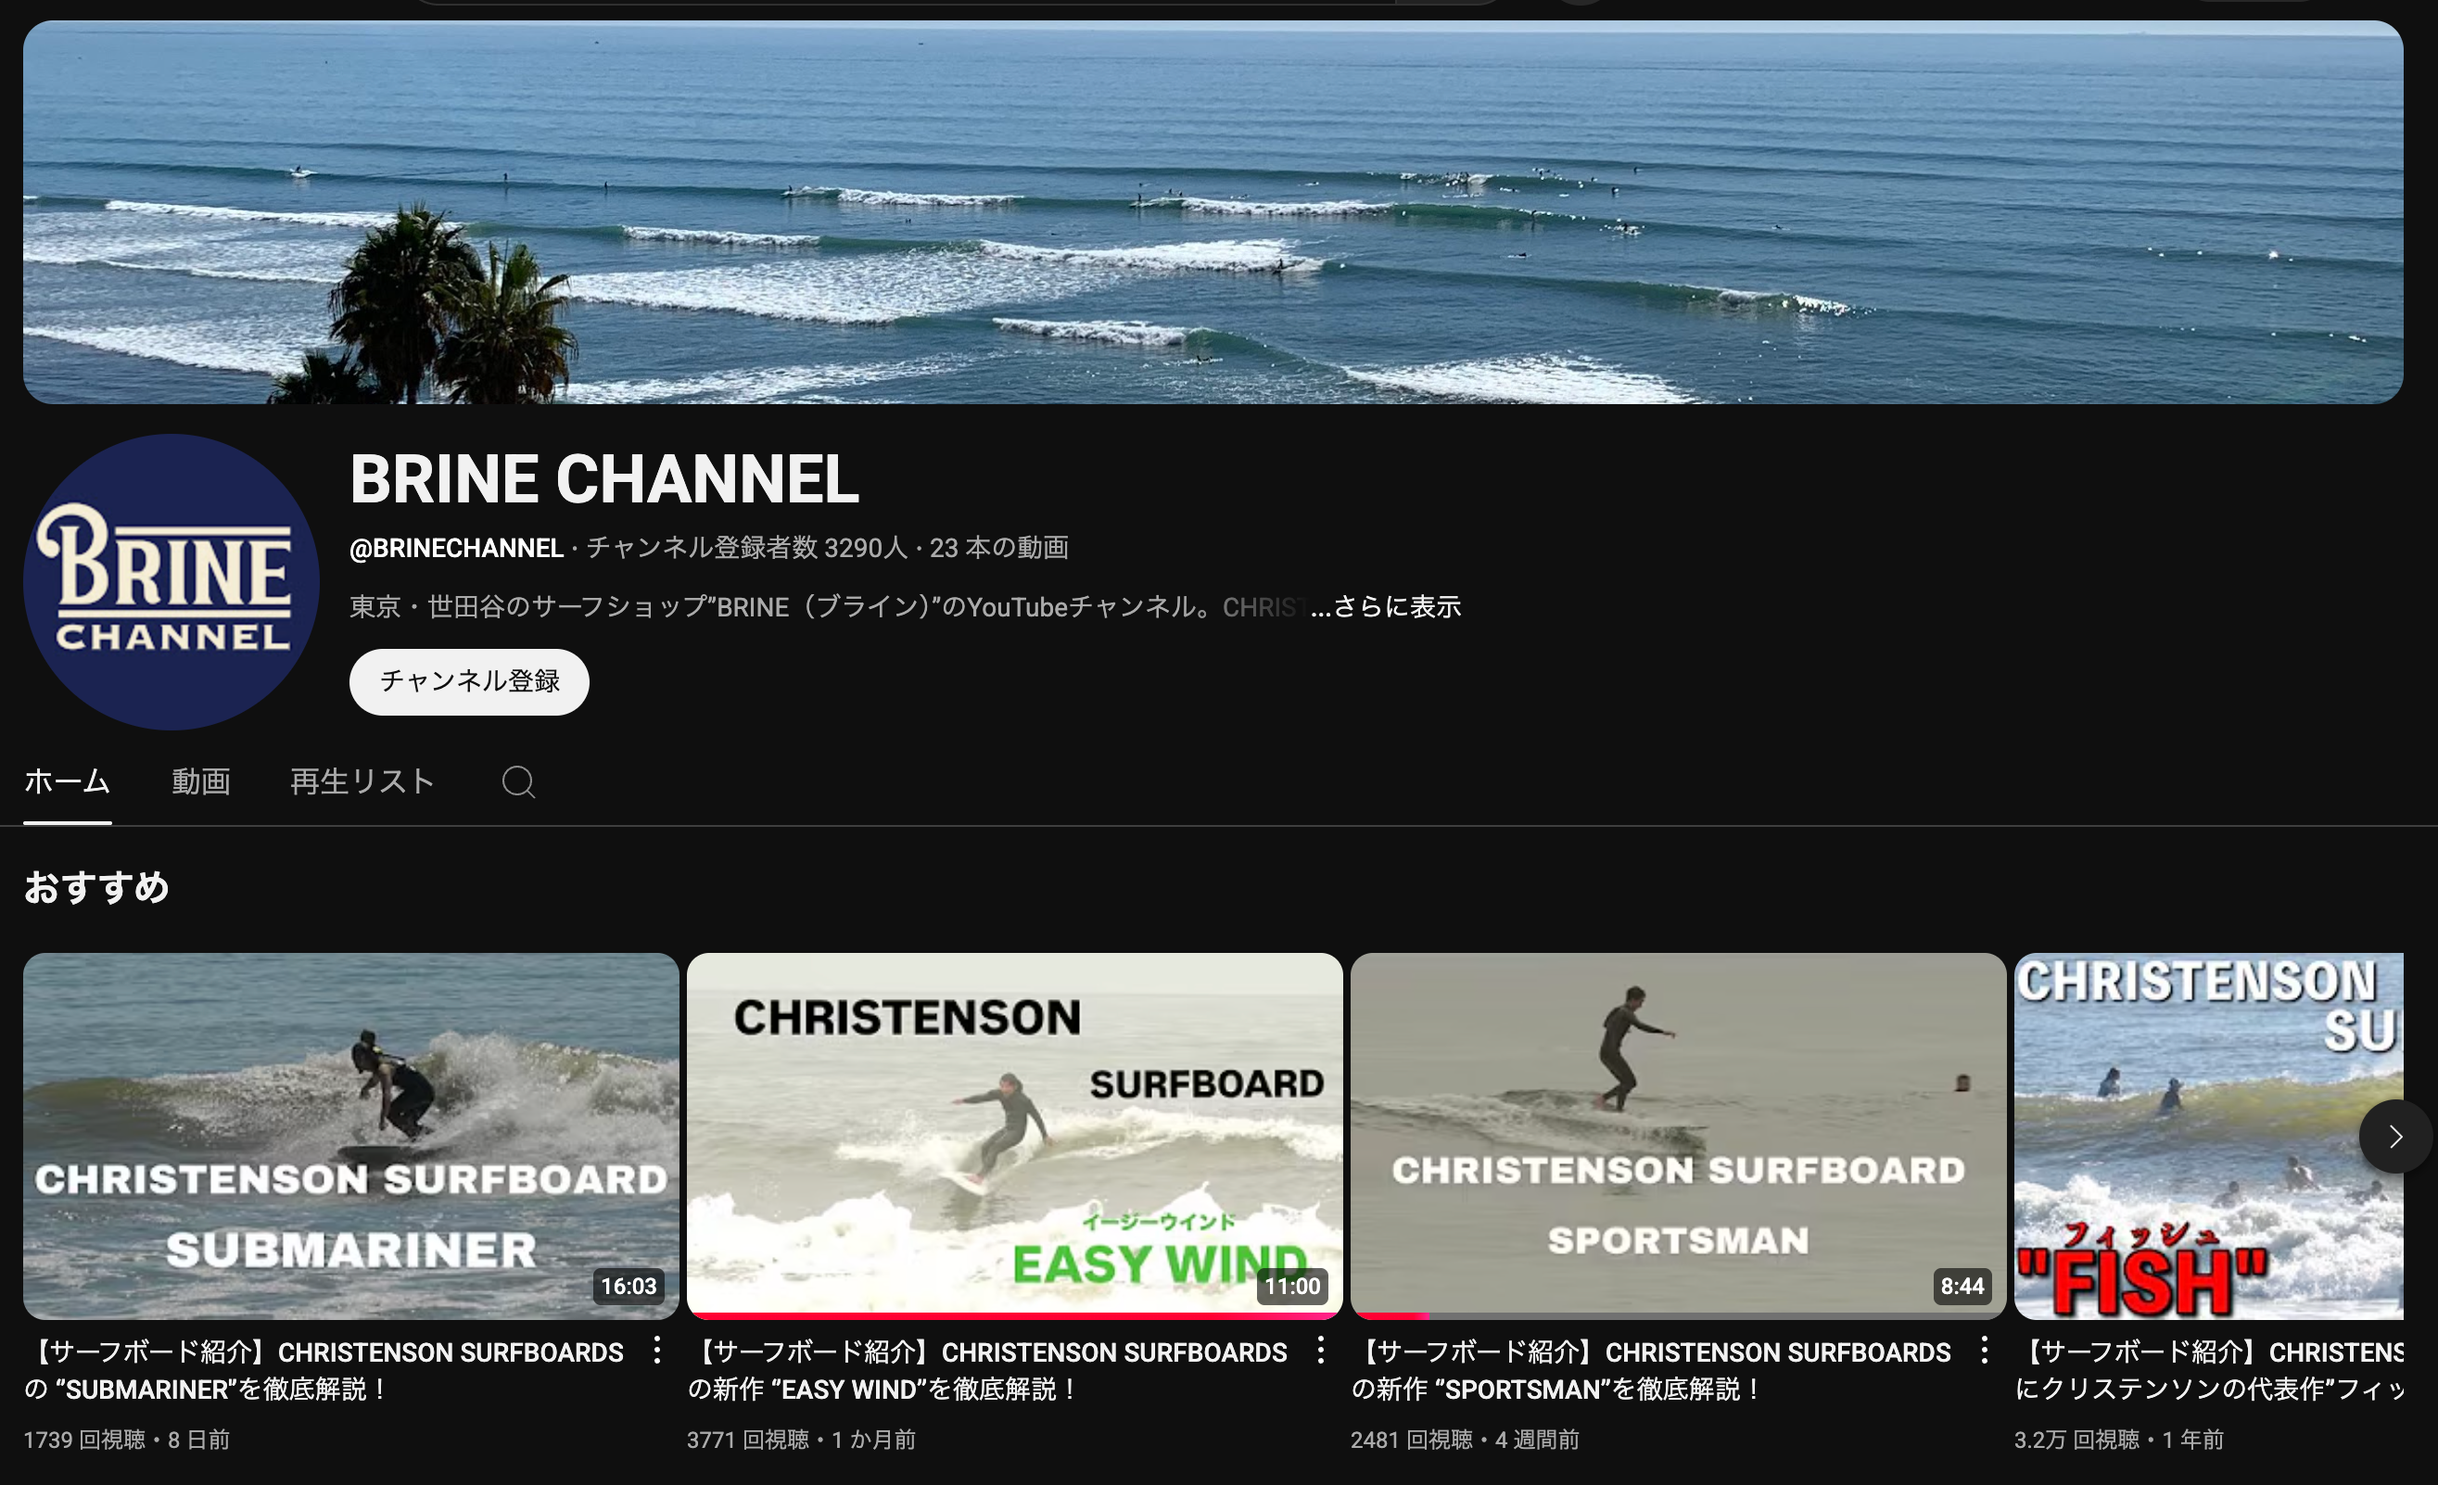Switch to the 再生リスト tab
Viewport: 2438px width, 1485px height.
(362, 781)
